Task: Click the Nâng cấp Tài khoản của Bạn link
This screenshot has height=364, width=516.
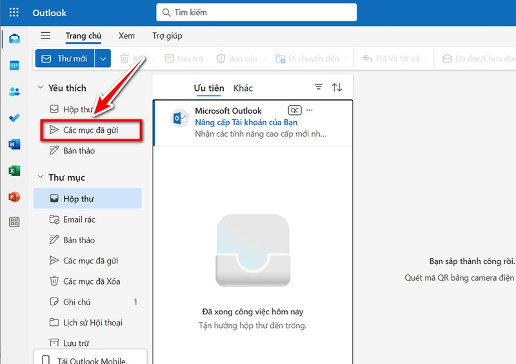Action: (246, 122)
